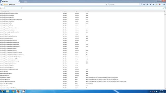166x93 pixels.
Task: Select the app.update.auto preference row
Action: 82,86
